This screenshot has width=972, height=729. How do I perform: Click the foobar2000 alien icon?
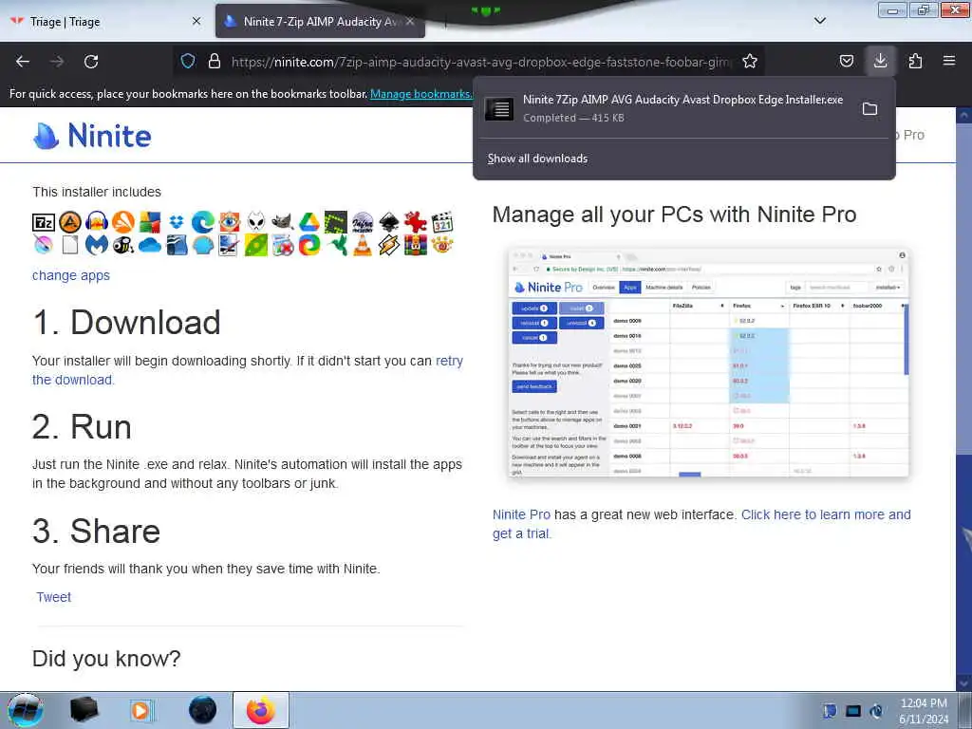(x=256, y=222)
